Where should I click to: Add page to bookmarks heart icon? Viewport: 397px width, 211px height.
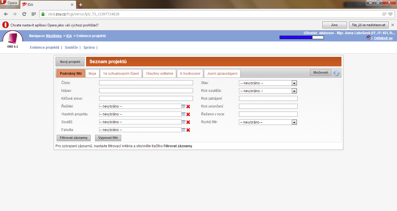[x=391, y=14]
